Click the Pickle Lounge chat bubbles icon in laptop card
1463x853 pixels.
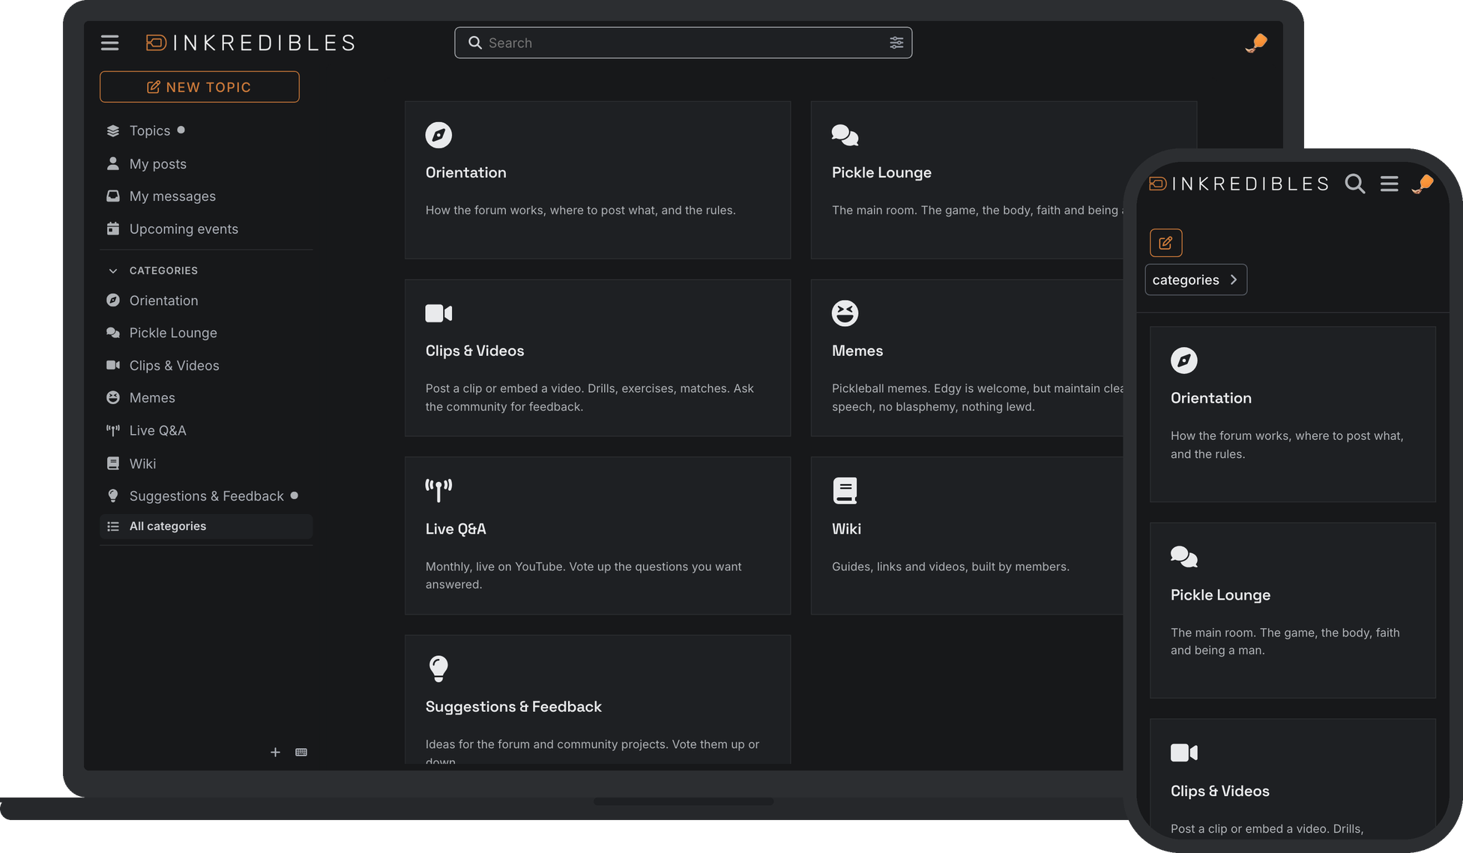[x=845, y=135]
